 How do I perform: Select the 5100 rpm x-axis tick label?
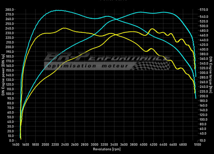click(197, 145)
